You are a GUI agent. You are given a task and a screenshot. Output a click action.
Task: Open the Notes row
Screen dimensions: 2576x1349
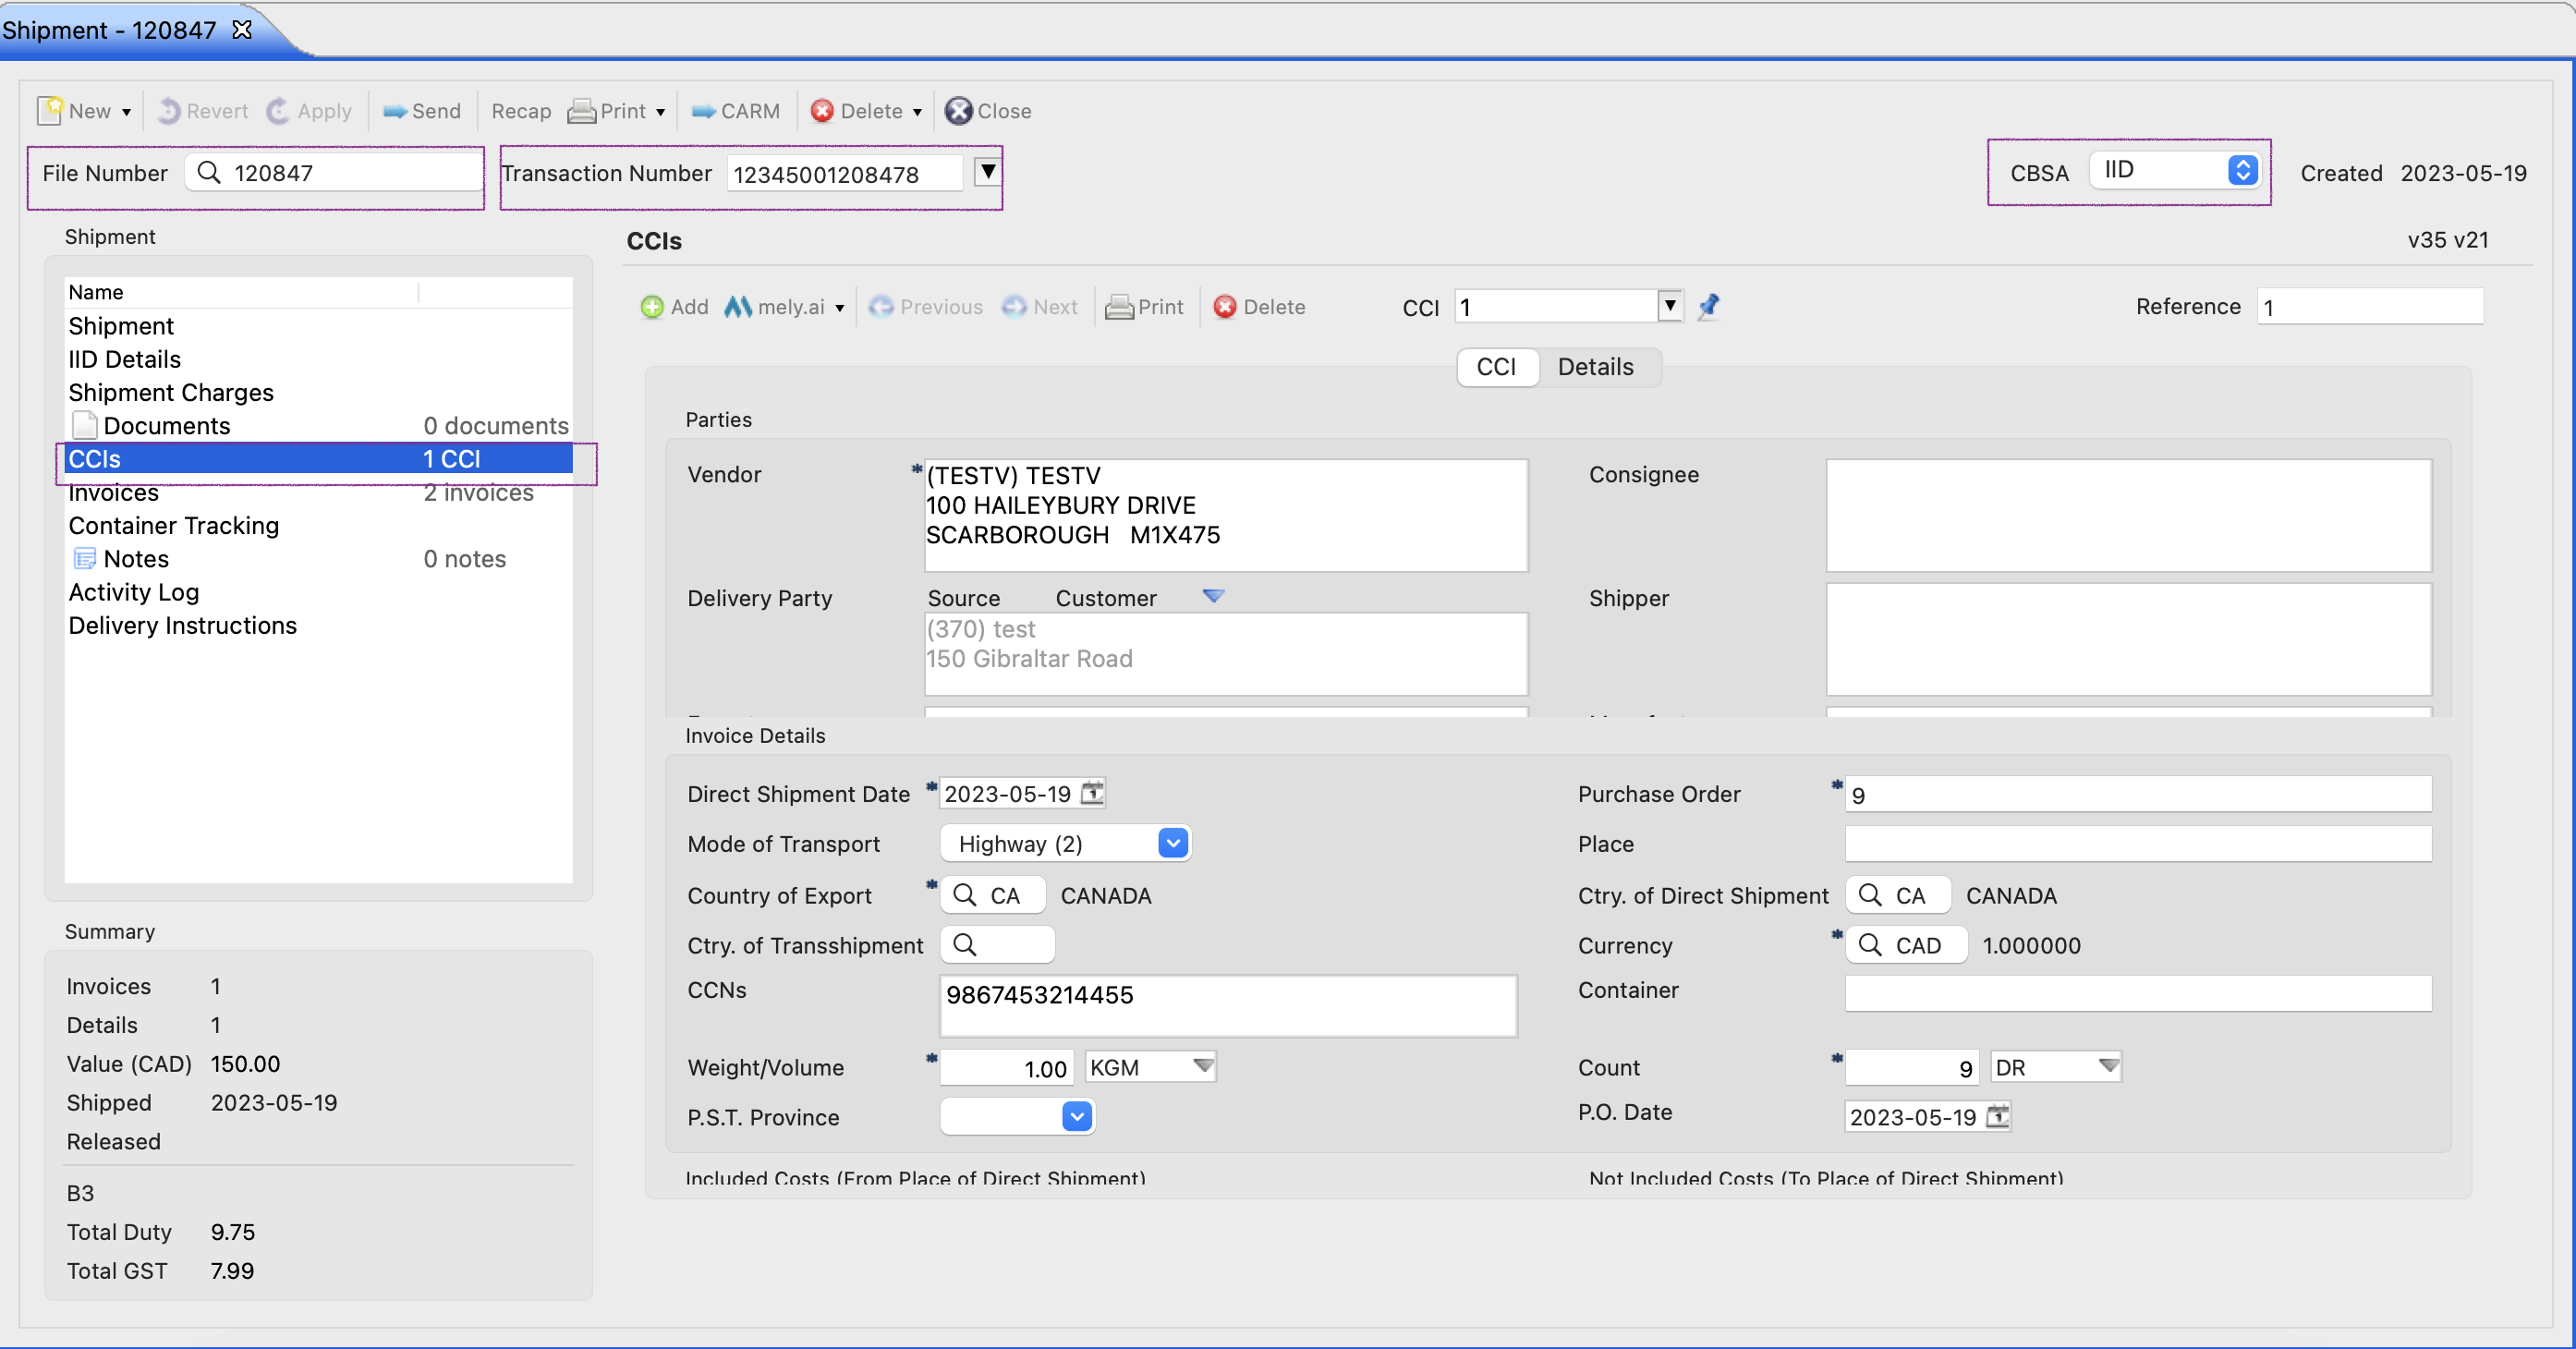pyautogui.click(x=319, y=558)
